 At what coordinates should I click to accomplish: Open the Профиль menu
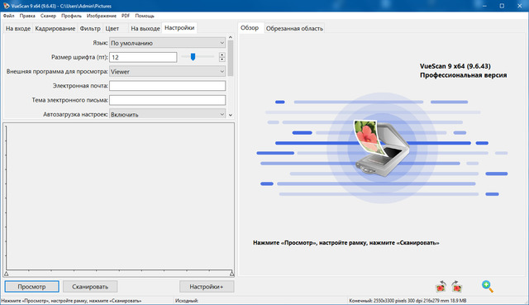coord(71,16)
